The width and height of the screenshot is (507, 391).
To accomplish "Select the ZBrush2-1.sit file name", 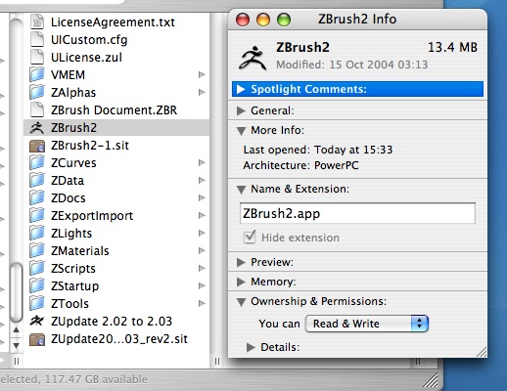I will click(x=90, y=146).
